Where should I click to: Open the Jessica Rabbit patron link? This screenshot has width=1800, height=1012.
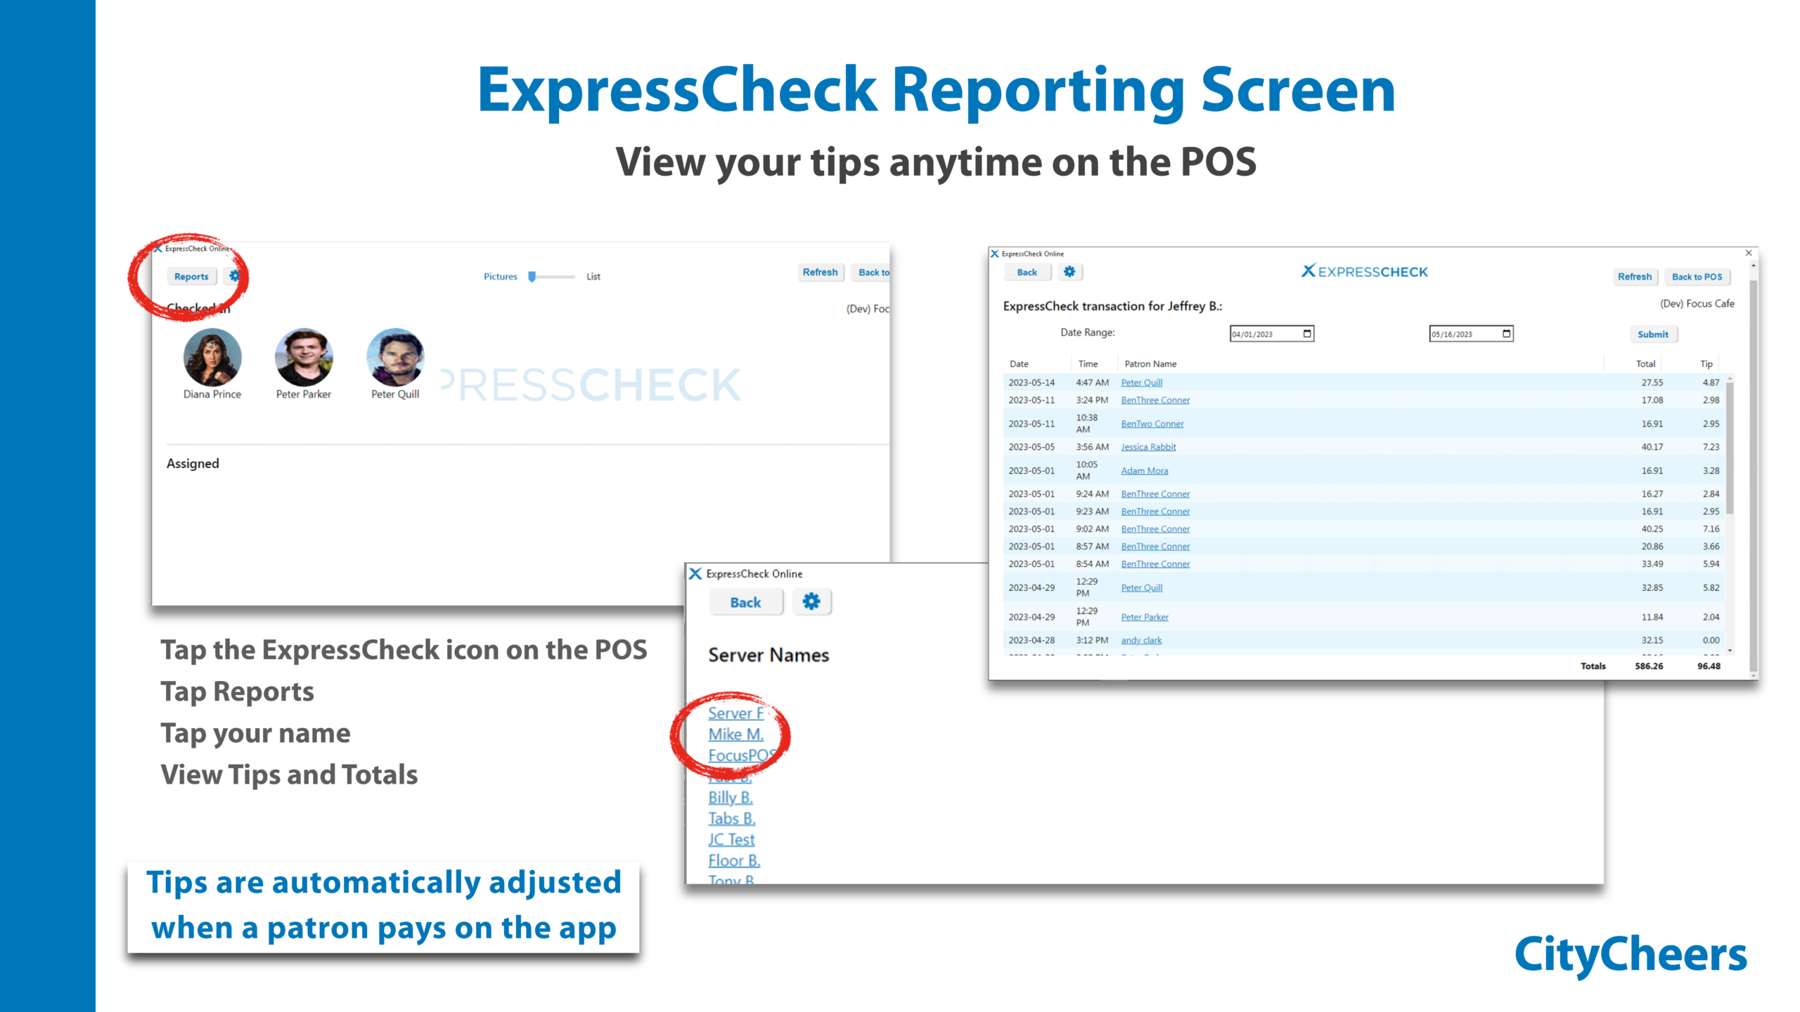click(1148, 447)
